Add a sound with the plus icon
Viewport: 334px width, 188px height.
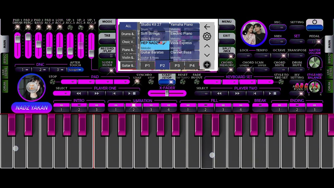[207, 65]
